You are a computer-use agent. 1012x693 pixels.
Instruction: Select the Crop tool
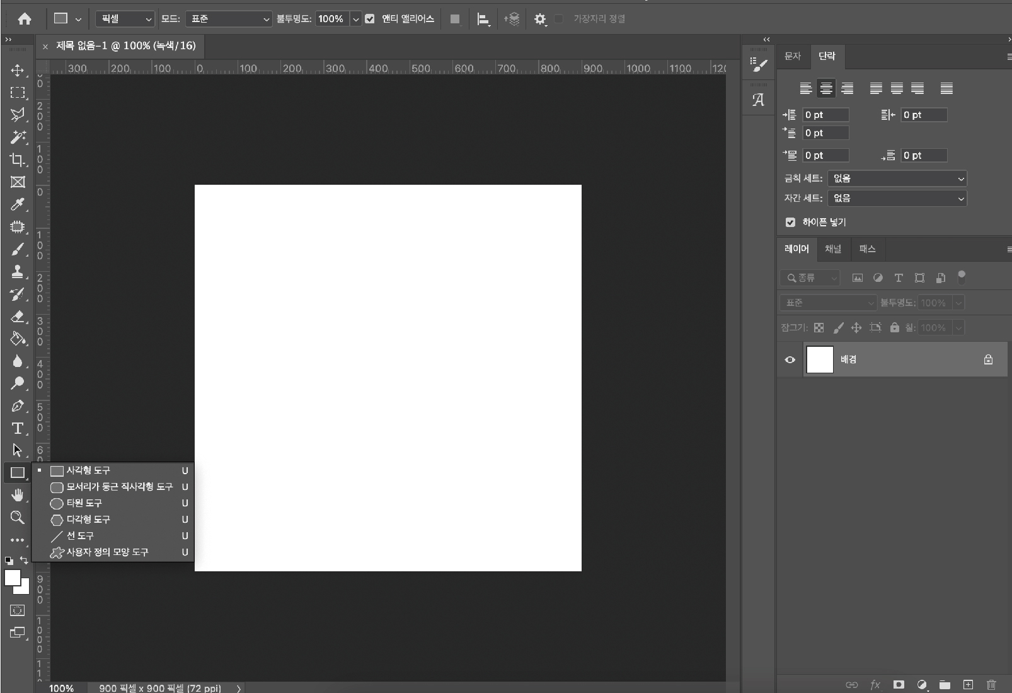tap(18, 160)
